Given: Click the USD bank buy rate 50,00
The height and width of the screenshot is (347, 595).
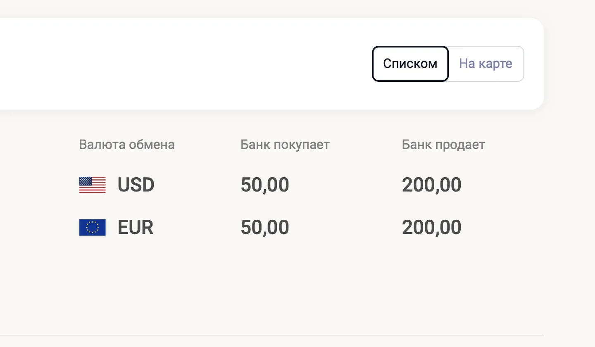Looking at the screenshot, I should click(x=265, y=185).
